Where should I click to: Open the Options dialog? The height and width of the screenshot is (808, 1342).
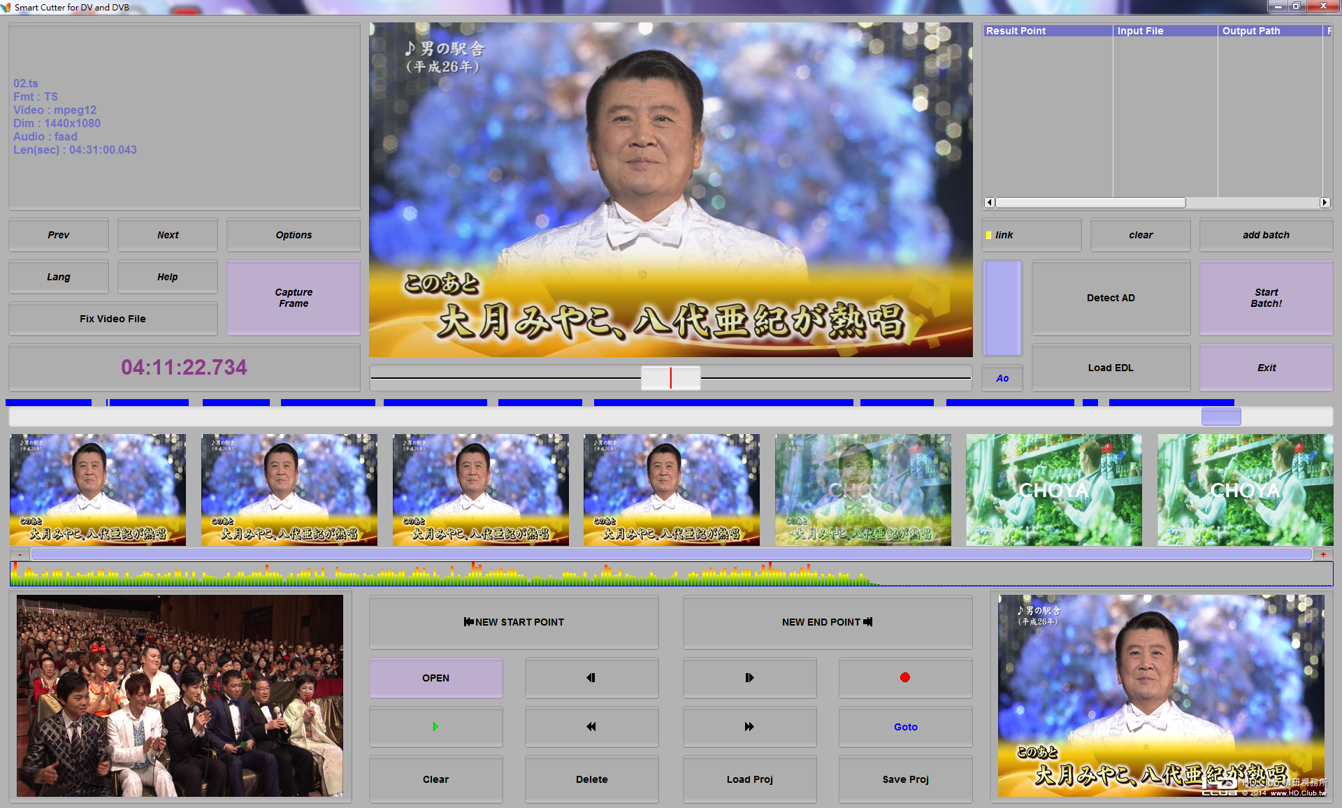pos(294,235)
